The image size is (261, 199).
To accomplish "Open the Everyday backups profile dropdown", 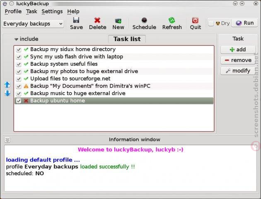I will [33, 24].
